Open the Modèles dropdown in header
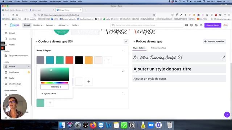This screenshot has height=130, width=232. point(38,25)
